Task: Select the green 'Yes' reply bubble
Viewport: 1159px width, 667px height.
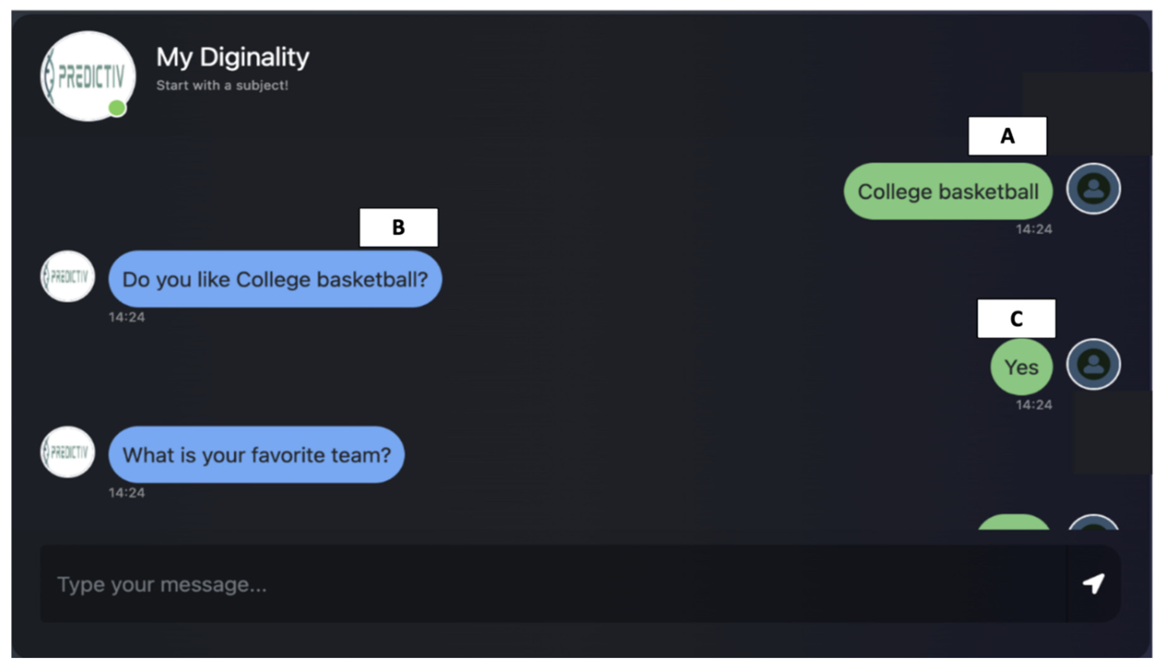Action: click(x=1021, y=367)
